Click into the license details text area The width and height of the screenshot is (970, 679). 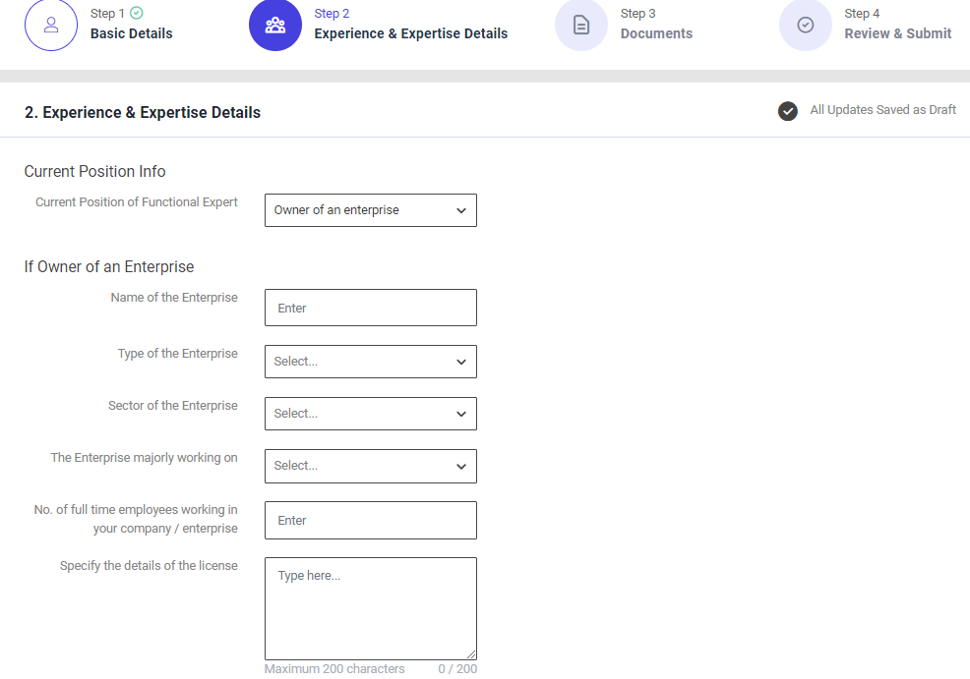pyautogui.click(x=370, y=607)
